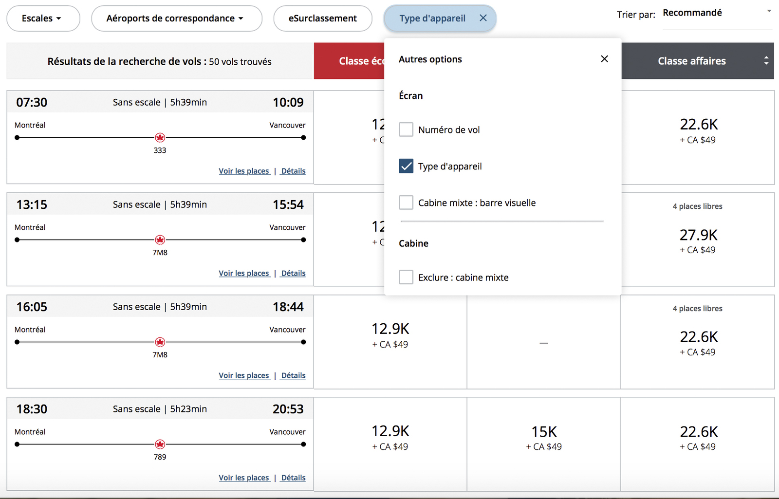Click the Air Canada logo on the 16:05 flight
Viewport: 779px width, 499px height.
[x=160, y=342]
